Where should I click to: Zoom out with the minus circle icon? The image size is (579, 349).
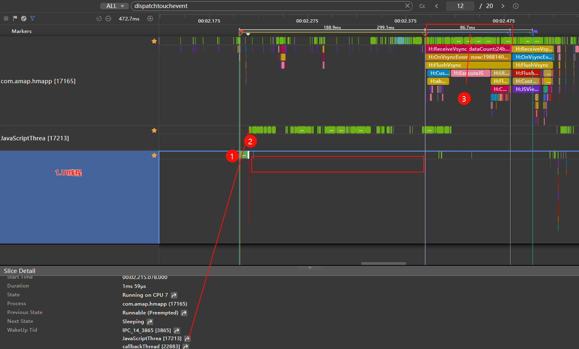pos(108,18)
